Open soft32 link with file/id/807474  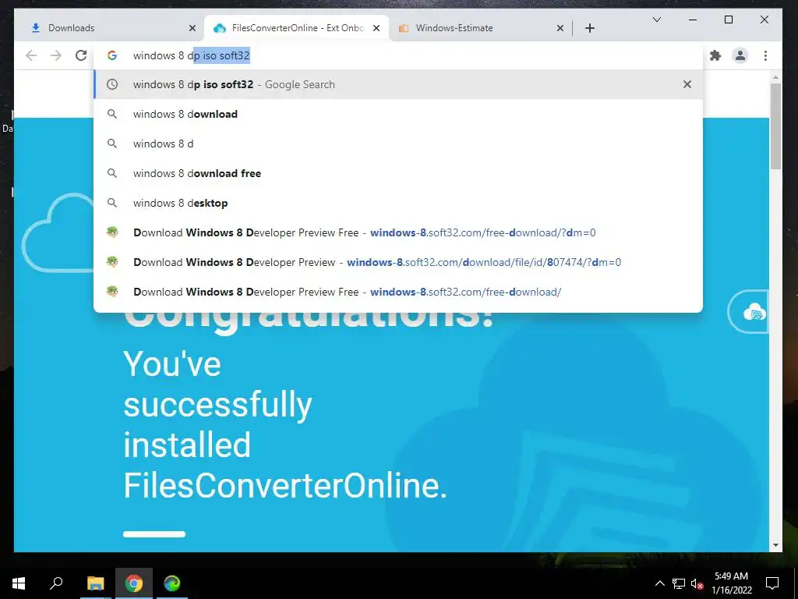tap(398, 262)
